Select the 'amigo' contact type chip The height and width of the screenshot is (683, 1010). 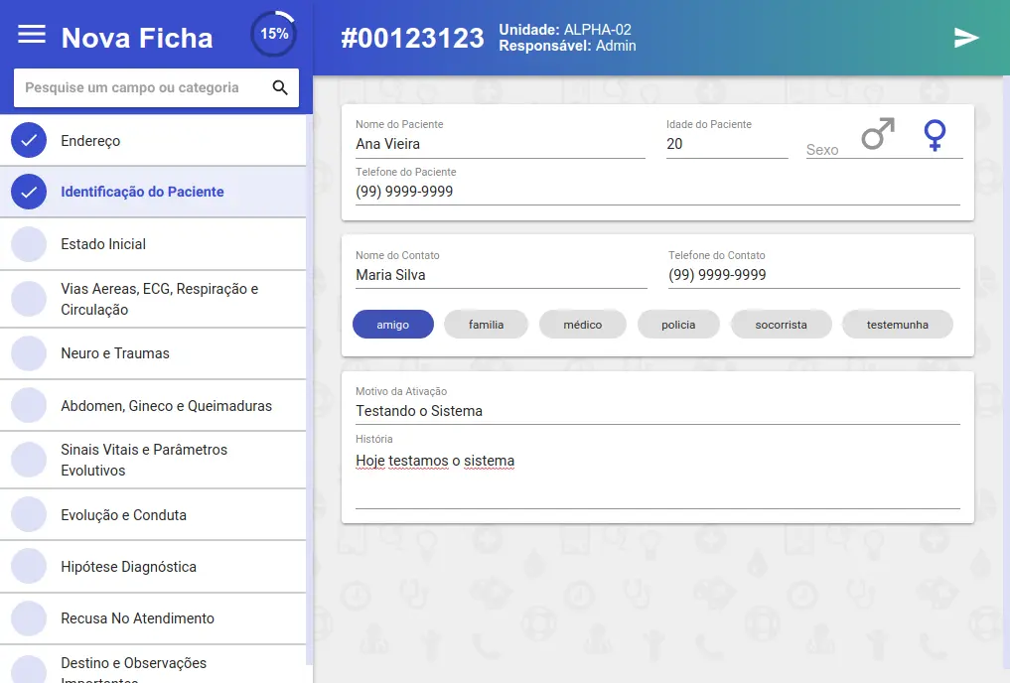[393, 325]
